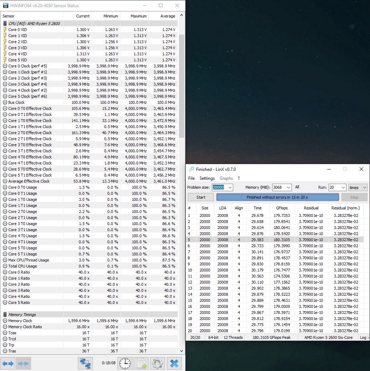370x371 pixels.
Task: Click the LinX title bar app icon
Action: click(x=191, y=169)
